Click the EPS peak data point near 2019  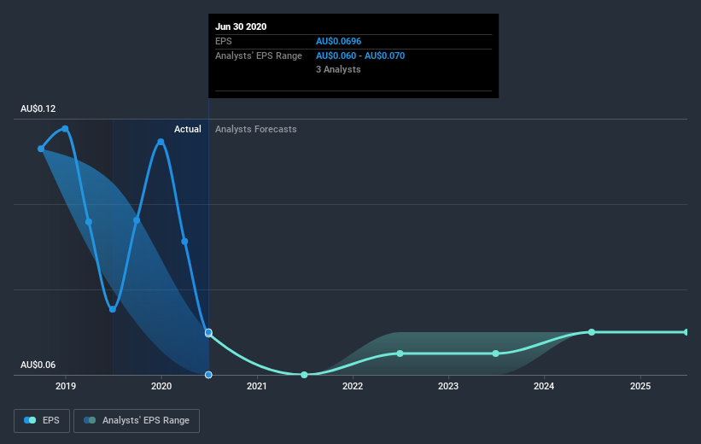tap(65, 129)
